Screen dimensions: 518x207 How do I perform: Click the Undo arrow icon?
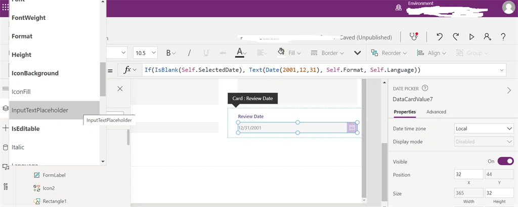coord(440,37)
